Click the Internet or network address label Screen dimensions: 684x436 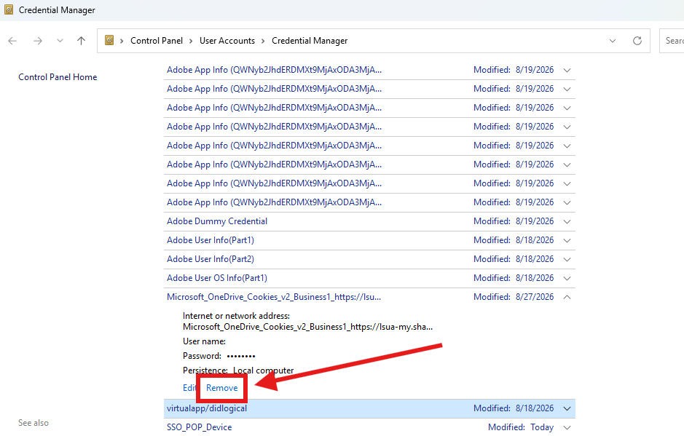click(236, 316)
